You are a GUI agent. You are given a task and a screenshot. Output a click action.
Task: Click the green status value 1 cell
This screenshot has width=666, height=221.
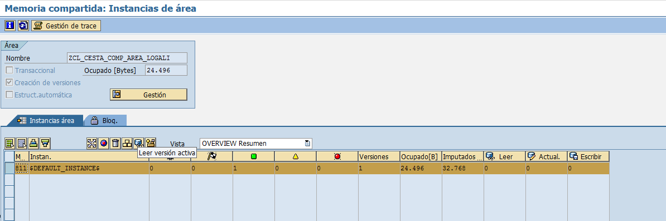(254, 168)
